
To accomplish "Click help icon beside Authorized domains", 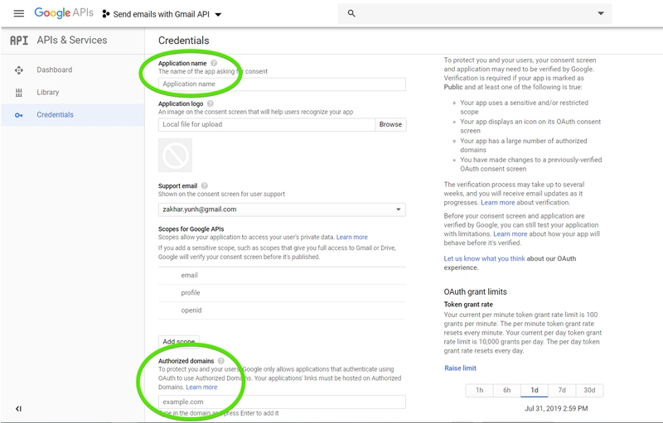I will click(x=221, y=361).
